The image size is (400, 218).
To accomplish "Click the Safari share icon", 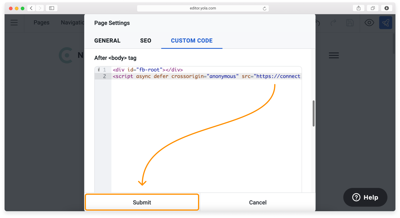I will point(358,8).
